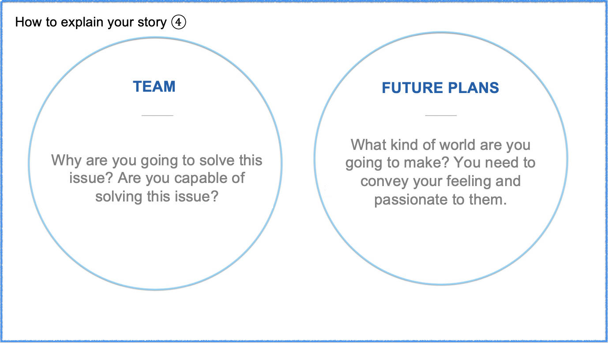The width and height of the screenshot is (608, 343).
Task: Click the TEAM heading
Action: click(x=154, y=86)
